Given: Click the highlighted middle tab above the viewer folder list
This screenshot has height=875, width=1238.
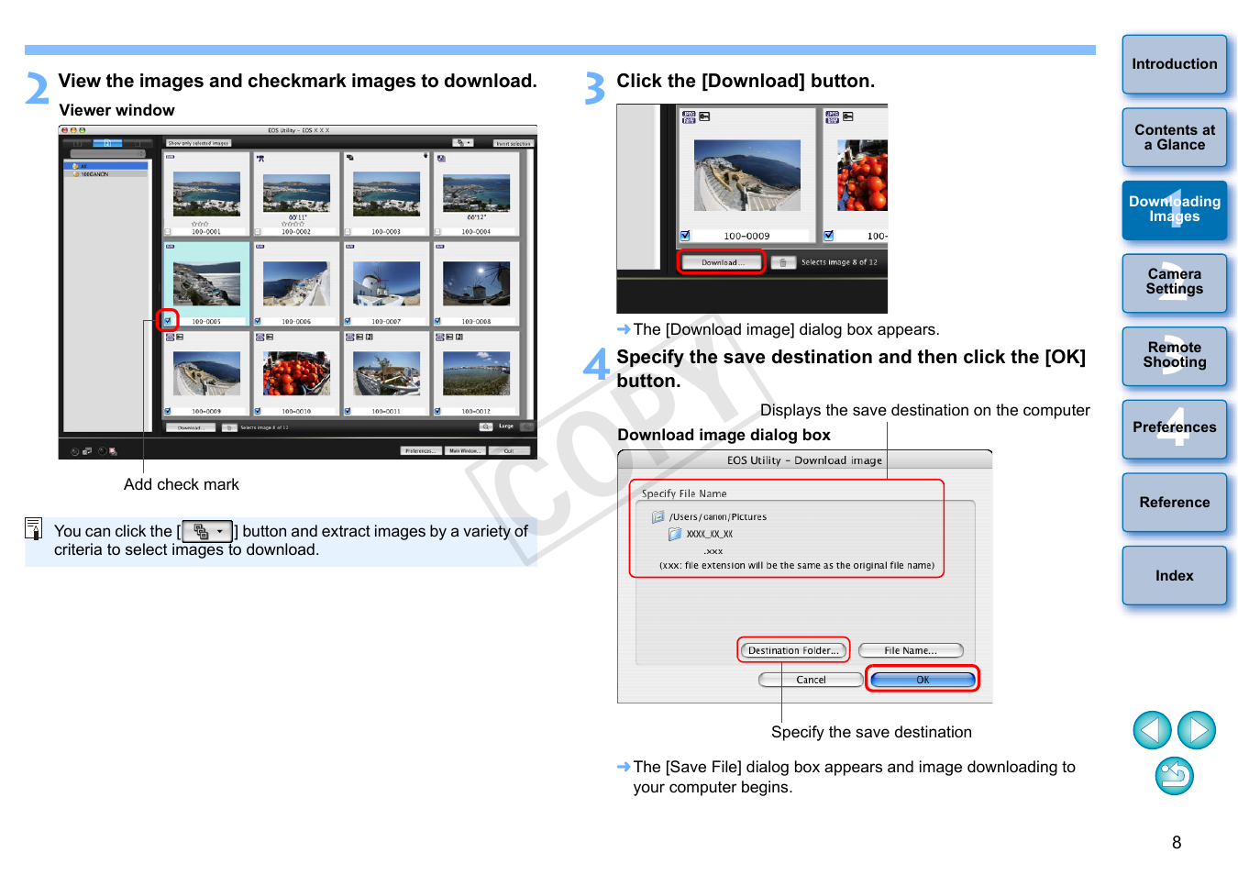Looking at the screenshot, I should coord(107,143).
